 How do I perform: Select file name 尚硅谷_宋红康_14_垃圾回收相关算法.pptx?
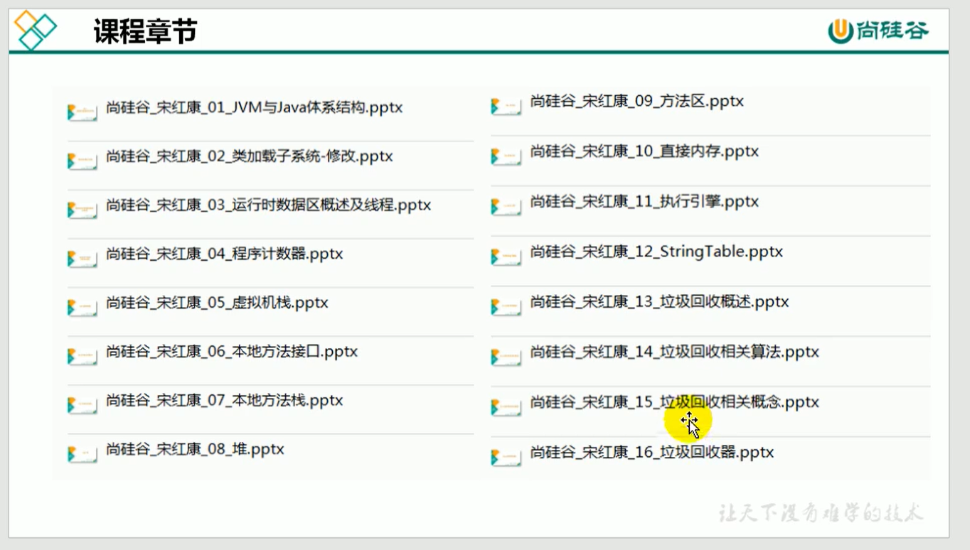(x=675, y=352)
